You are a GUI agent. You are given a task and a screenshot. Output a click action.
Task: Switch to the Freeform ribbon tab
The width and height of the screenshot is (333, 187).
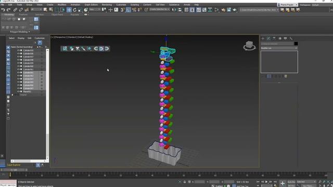point(23,15)
